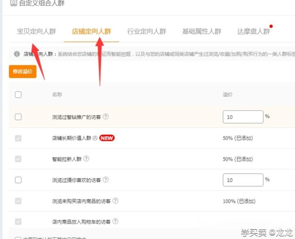This screenshot has width=295, height=239.
Task: Tick the select-all checkbox in the table header
Action: point(18,94)
